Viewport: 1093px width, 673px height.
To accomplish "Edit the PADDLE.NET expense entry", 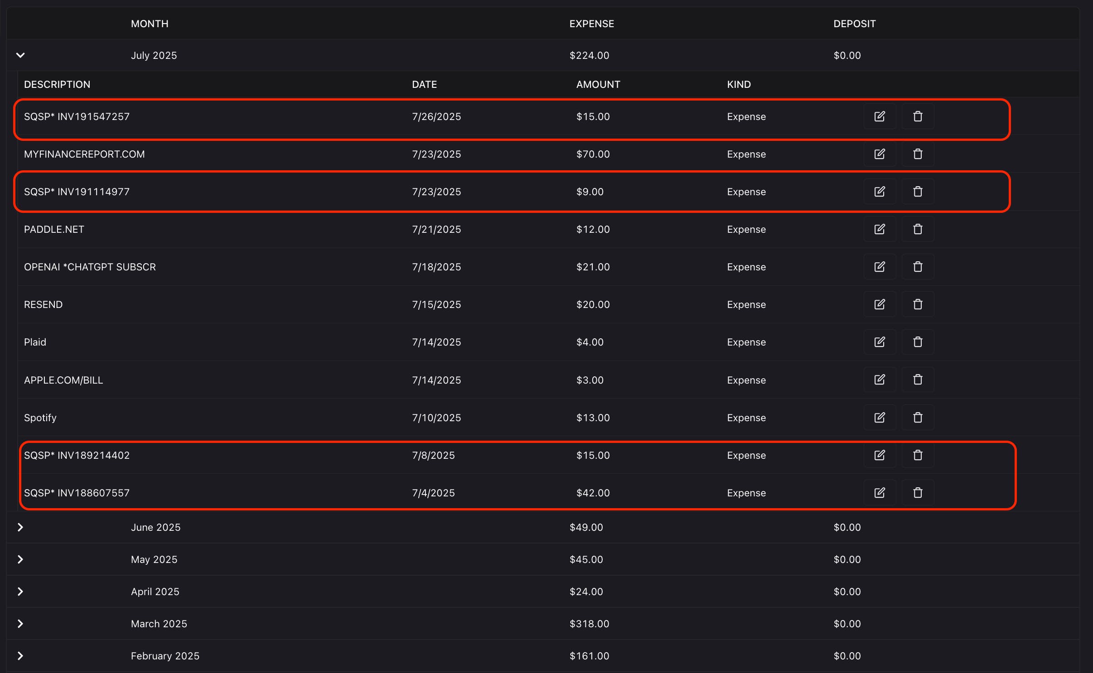I will coord(879,229).
